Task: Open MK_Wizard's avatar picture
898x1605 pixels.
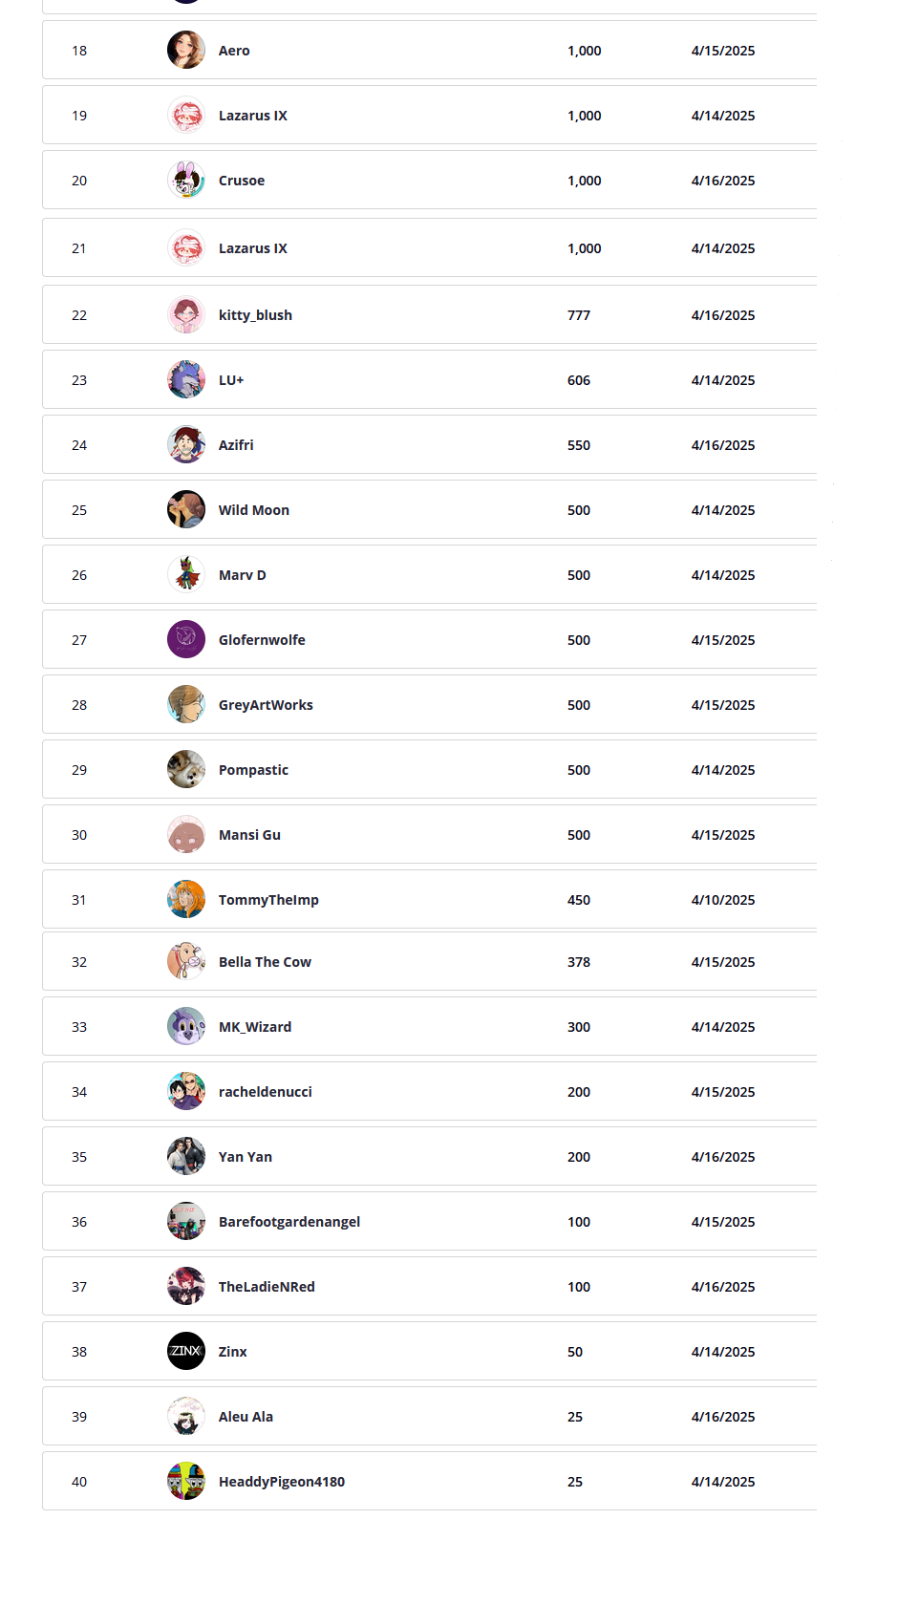Action: pyautogui.click(x=186, y=1027)
